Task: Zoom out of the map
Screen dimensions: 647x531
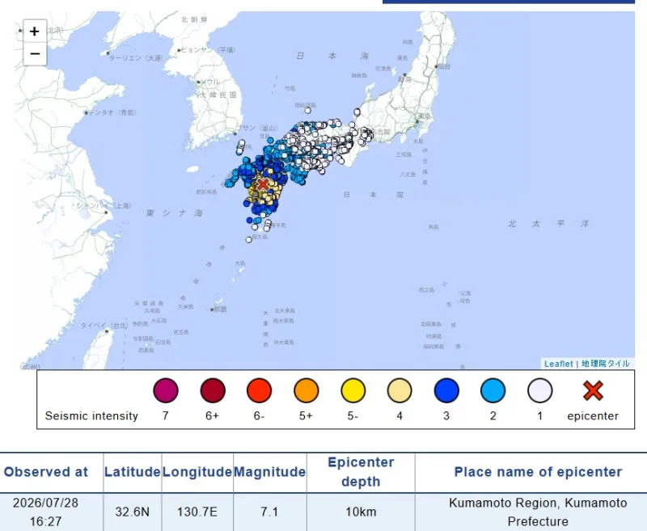Action: click(x=35, y=53)
